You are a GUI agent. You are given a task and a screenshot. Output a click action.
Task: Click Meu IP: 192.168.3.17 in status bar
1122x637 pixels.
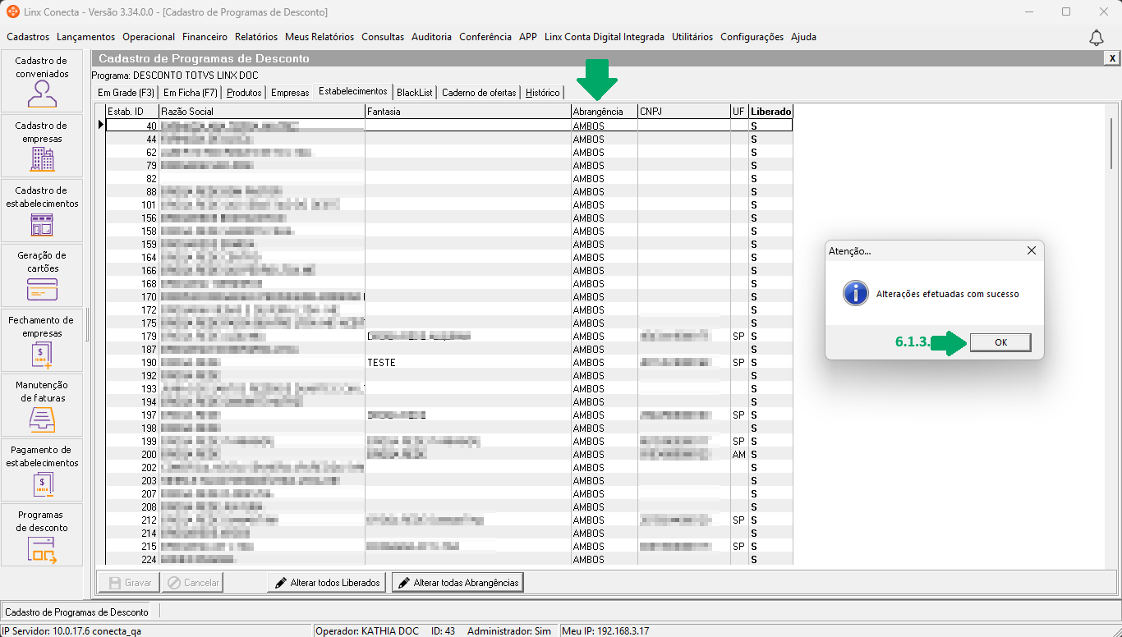[605, 631]
